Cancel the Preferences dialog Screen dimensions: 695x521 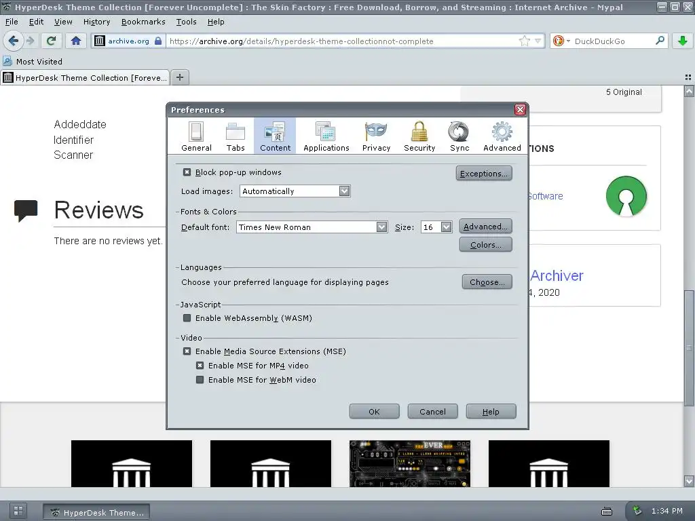(x=432, y=411)
